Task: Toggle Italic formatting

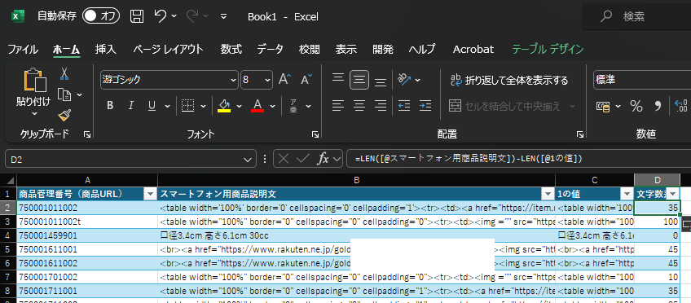Action: point(131,106)
